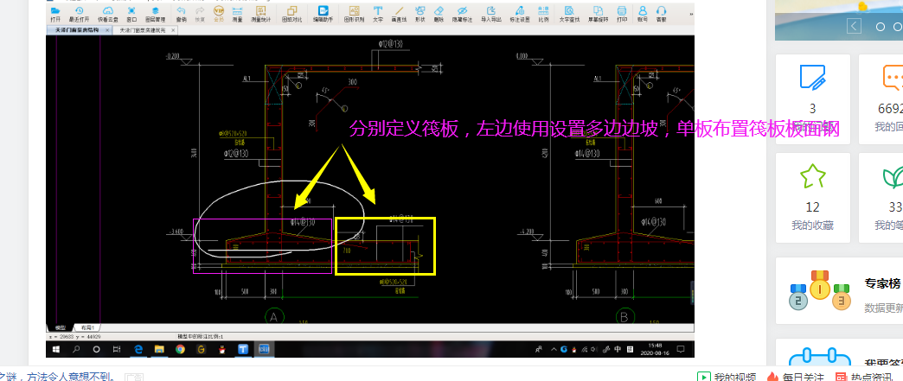Click the 打开 open file icon

[55, 15]
